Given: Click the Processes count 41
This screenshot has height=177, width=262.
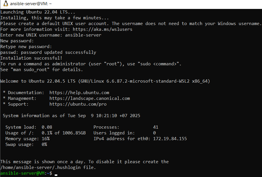Looking at the screenshot, I should click(155, 127).
